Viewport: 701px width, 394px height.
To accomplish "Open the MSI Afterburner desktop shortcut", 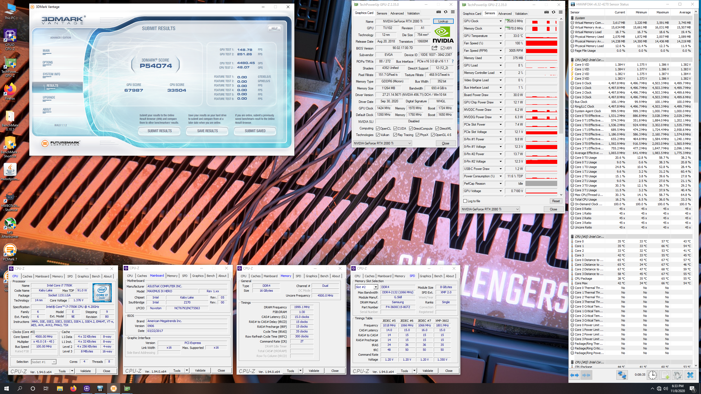I will 10,228.
